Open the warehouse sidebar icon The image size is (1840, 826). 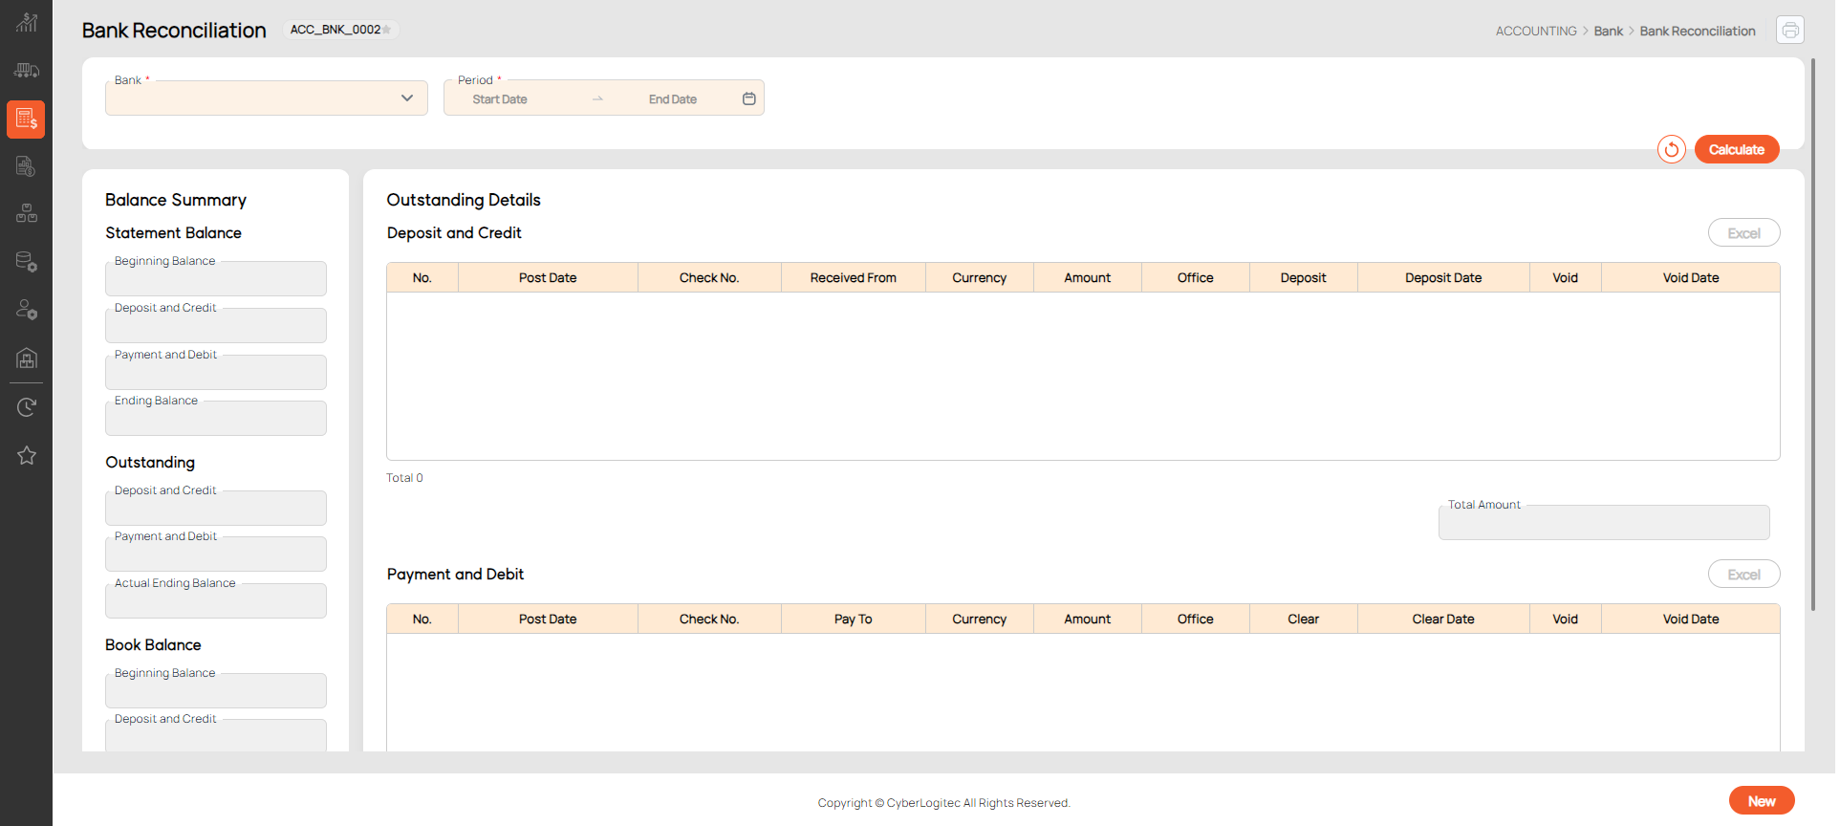tap(26, 359)
